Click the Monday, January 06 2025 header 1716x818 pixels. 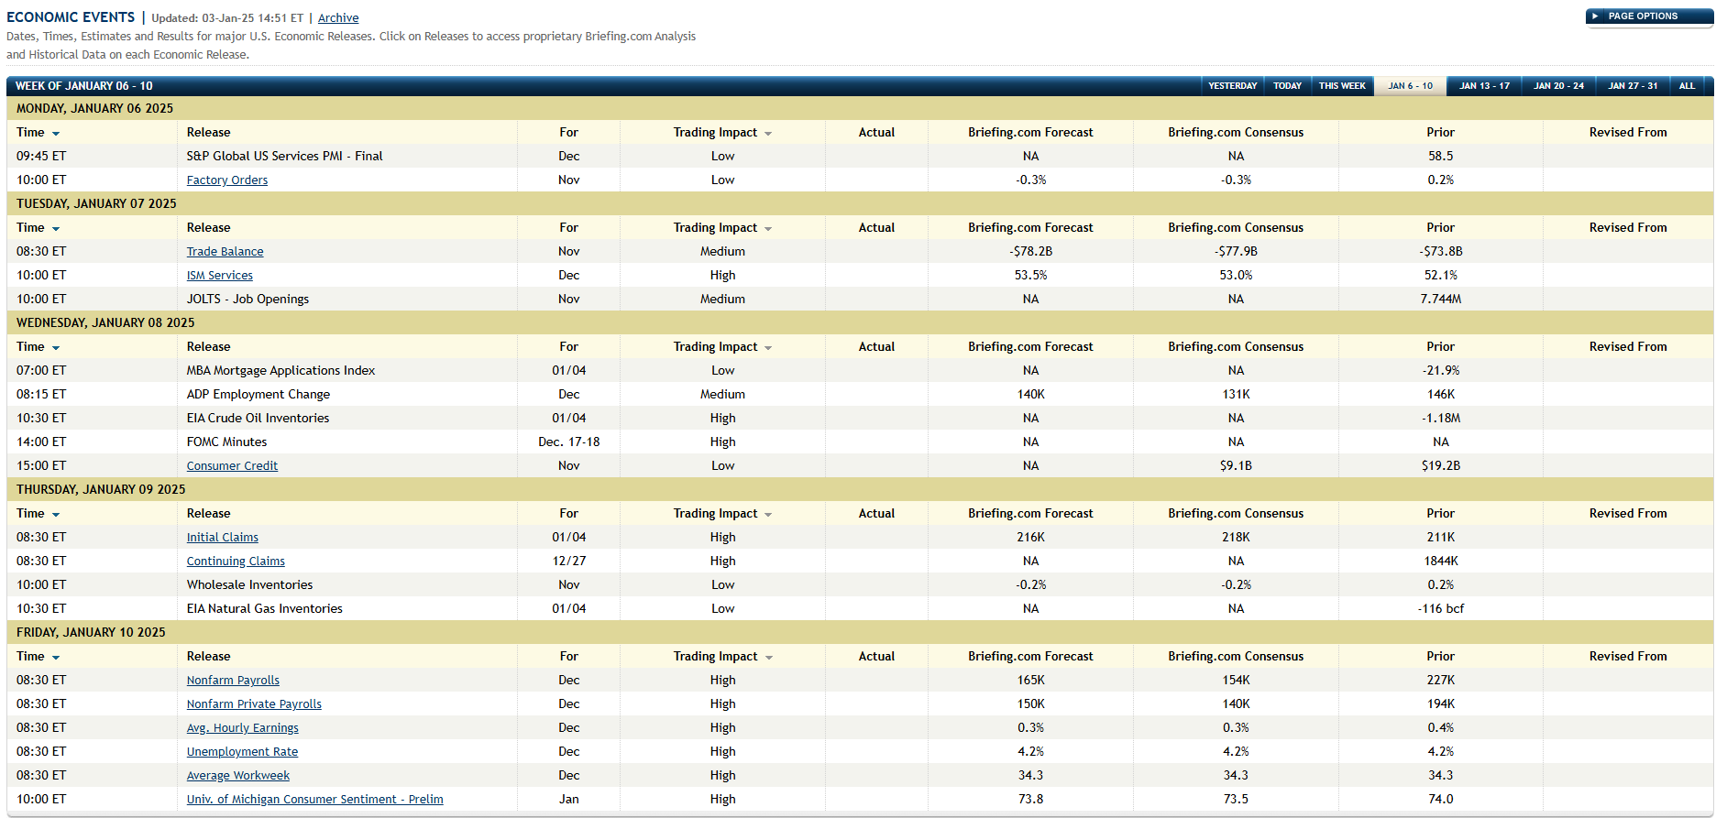94,108
